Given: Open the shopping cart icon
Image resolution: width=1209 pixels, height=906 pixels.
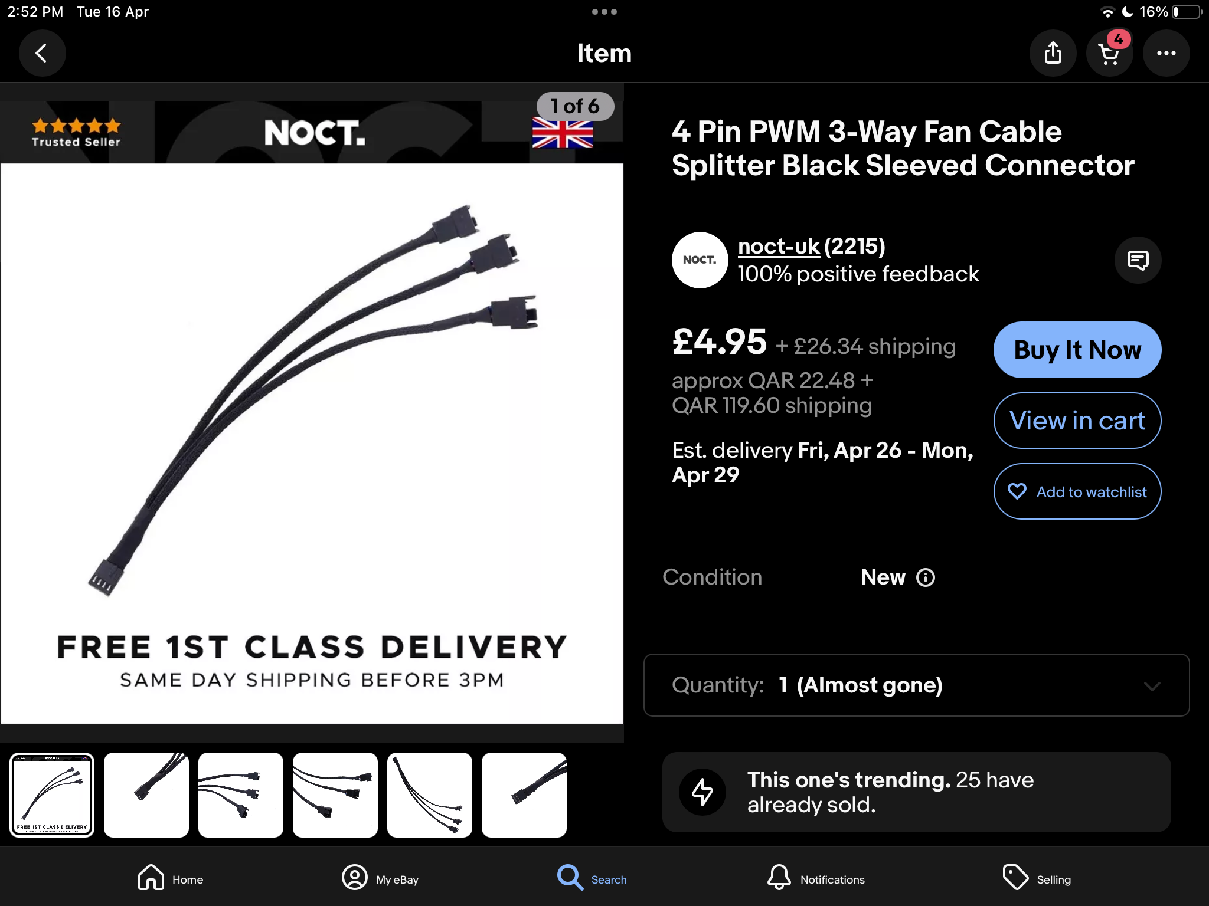Looking at the screenshot, I should click(x=1109, y=54).
